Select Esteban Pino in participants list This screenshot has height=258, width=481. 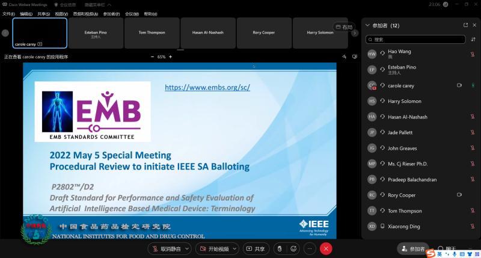click(x=421, y=70)
